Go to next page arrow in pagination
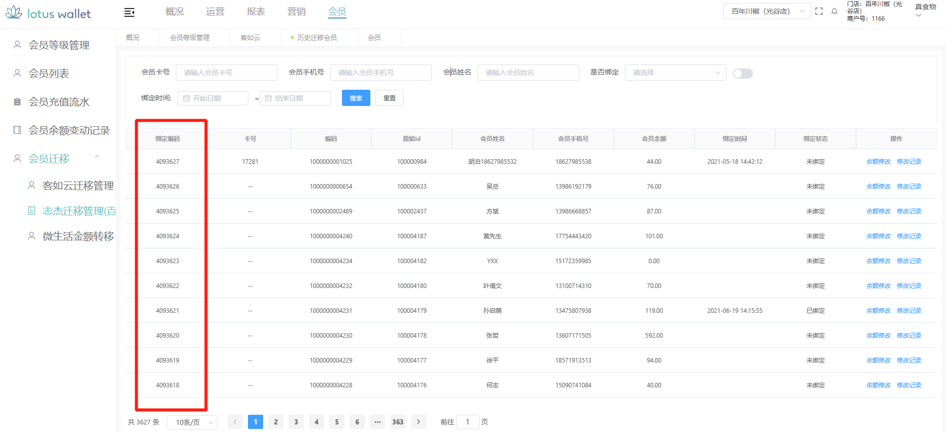Viewport: 946px width, 432px height. point(418,422)
